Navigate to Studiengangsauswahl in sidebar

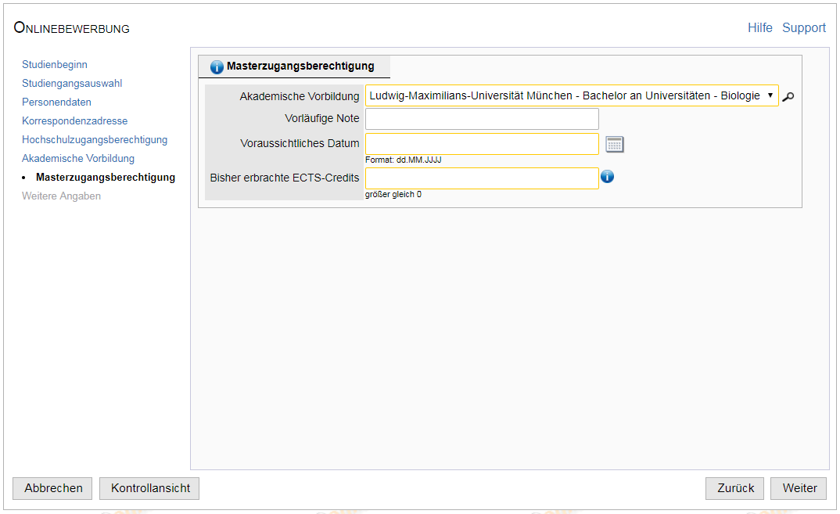coord(72,84)
